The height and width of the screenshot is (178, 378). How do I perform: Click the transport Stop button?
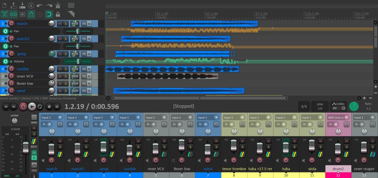pyautogui.click(x=49, y=106)
